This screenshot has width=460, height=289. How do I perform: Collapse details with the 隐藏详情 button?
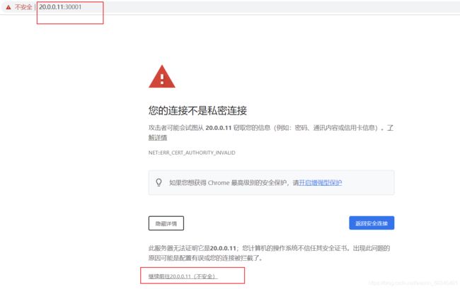166,223
